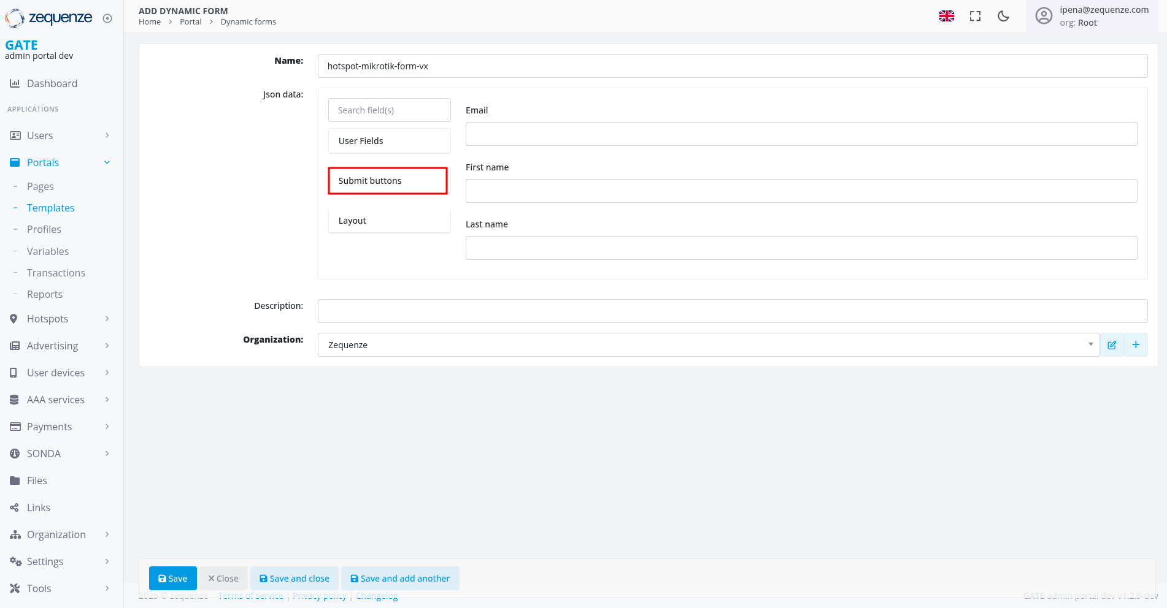This screenshot has height=608, width=1167.
Task: Open Links in the sidebar
Action: pos(39,507)
